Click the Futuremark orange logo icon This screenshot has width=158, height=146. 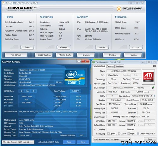click(x=119, y=9)
